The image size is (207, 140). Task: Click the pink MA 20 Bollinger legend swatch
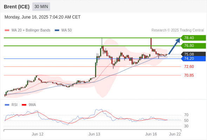point(7,30)
